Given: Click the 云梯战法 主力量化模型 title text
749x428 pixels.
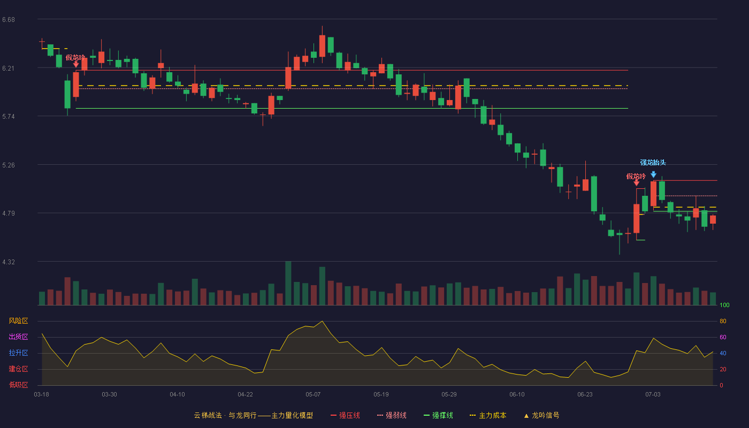Looking at the screenshot, I should pyautogui.click(x=253, y=415).
